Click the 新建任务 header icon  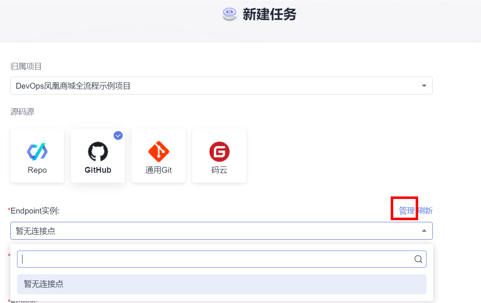(x=230, y=15)
